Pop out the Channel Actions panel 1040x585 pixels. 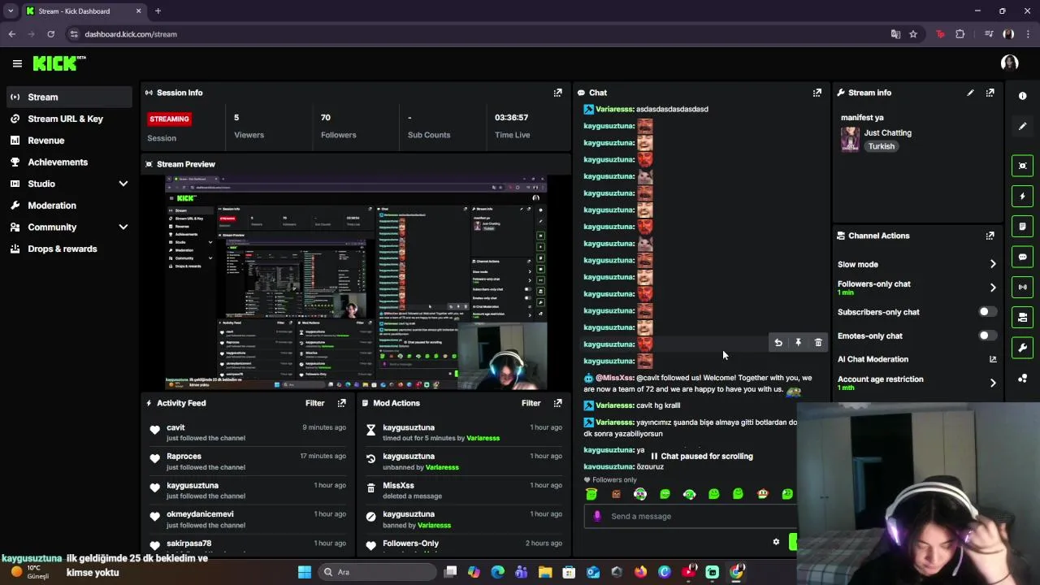pyautogui.click(x=990, y=236)
